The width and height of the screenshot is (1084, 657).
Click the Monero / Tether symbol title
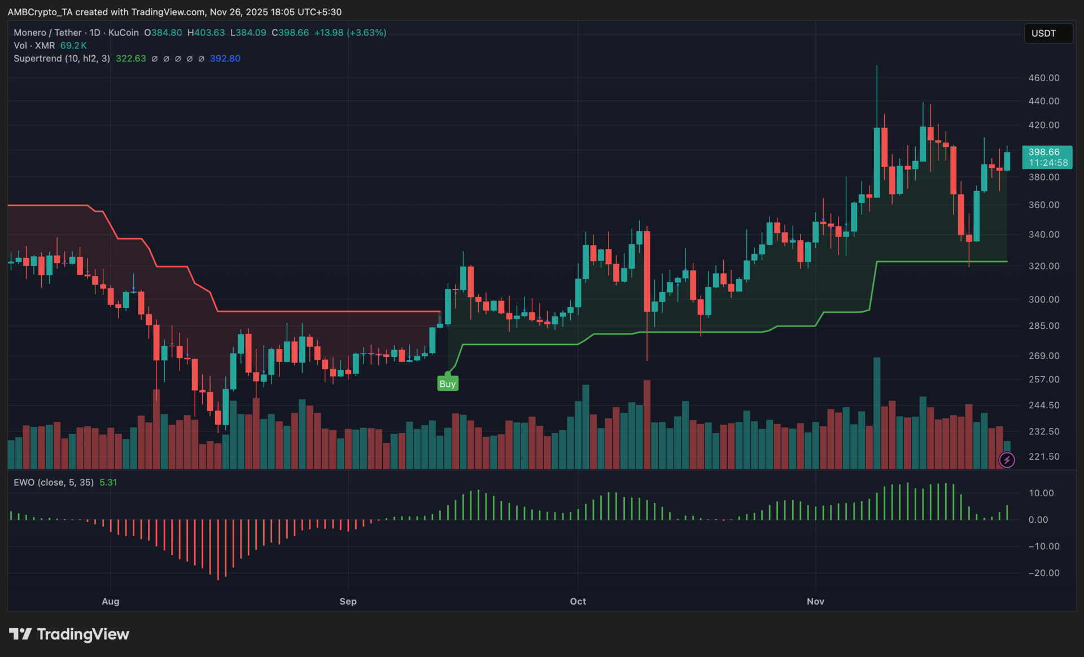[48, 33]
